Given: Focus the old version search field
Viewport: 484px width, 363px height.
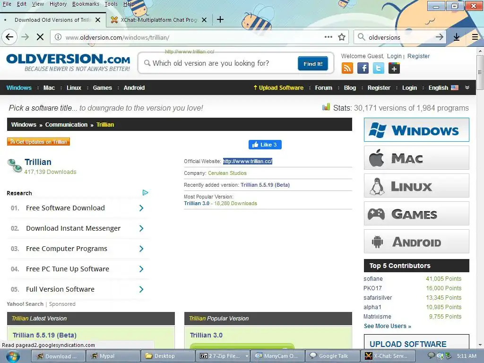Looking at the screenshot, I should click(x=219, y=63).
